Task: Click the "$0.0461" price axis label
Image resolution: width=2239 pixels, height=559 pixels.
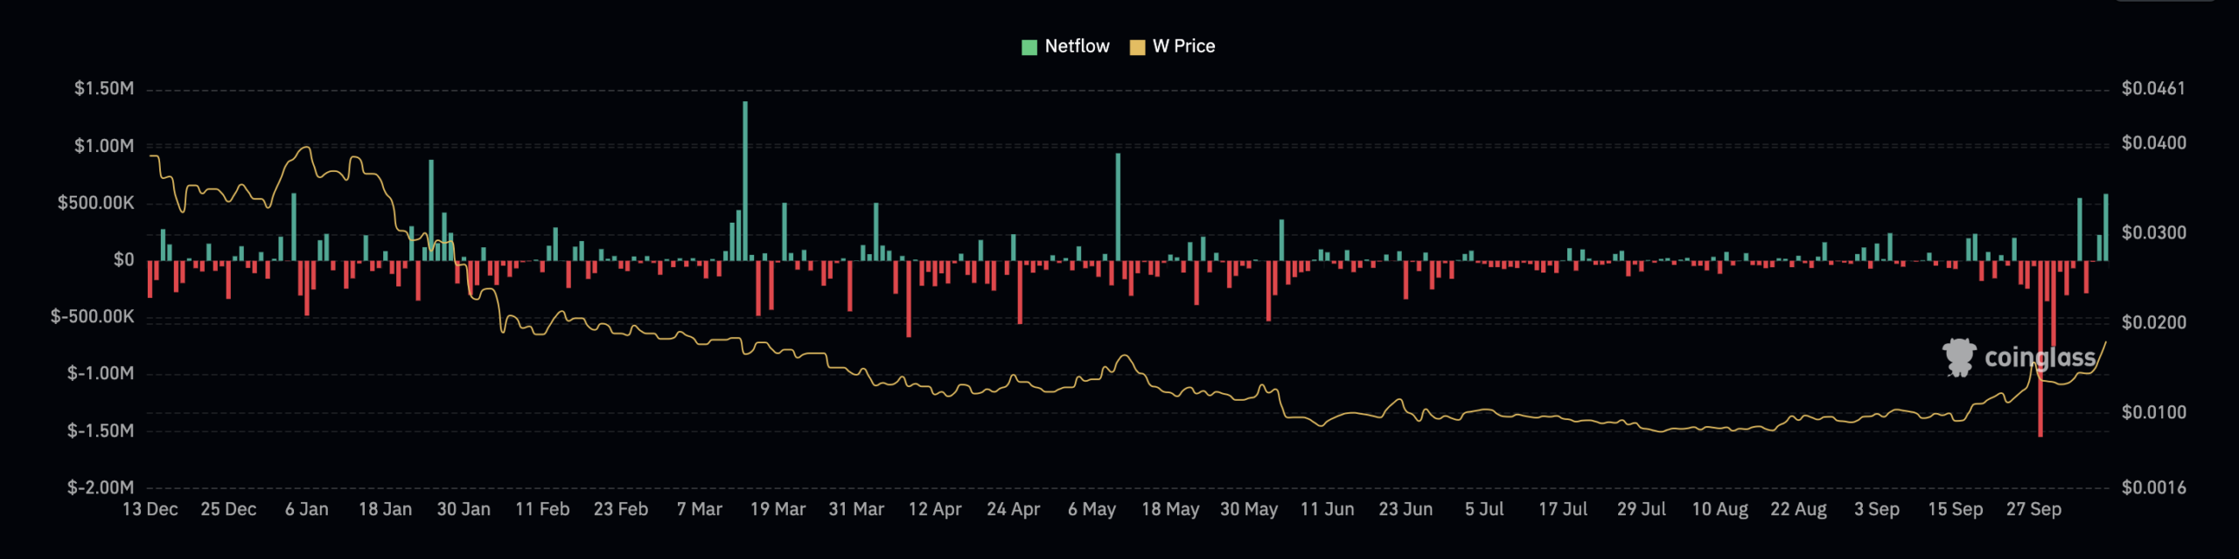Action: click(2153, 88)
